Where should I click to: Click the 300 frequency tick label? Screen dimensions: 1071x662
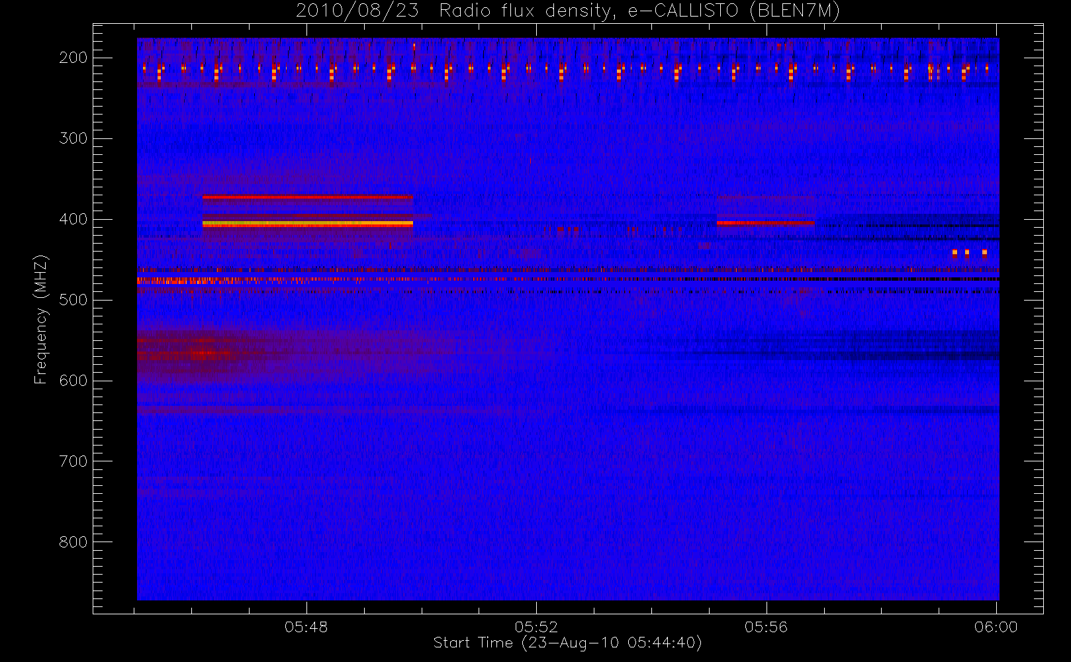(x=73, y=138)
